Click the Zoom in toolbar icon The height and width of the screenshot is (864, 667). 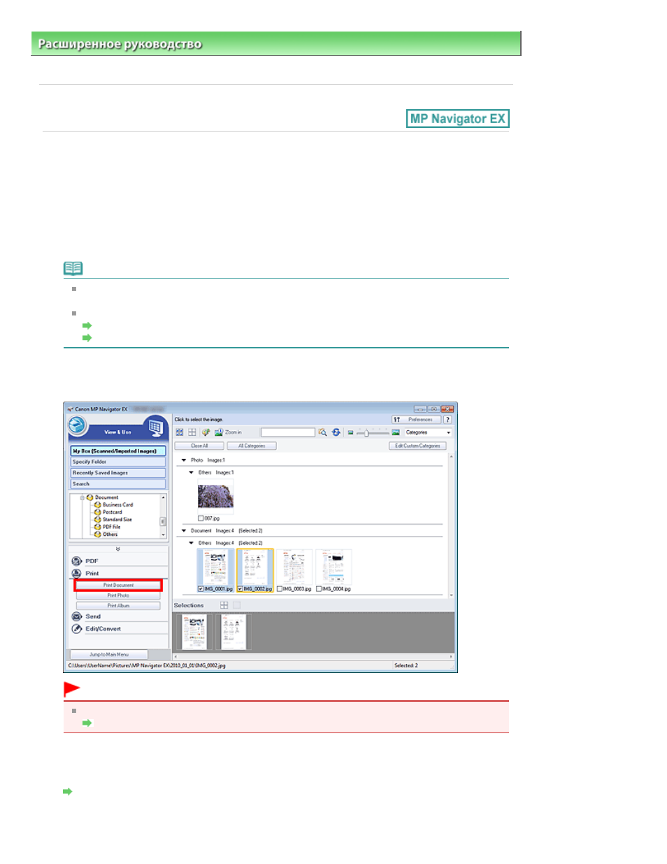pyautogui.click(x=218, y=432)
